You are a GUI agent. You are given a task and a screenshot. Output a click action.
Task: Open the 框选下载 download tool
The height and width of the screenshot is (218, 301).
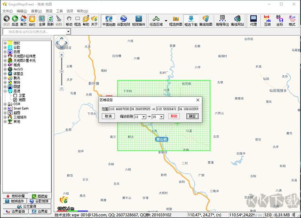click(190, 20)
